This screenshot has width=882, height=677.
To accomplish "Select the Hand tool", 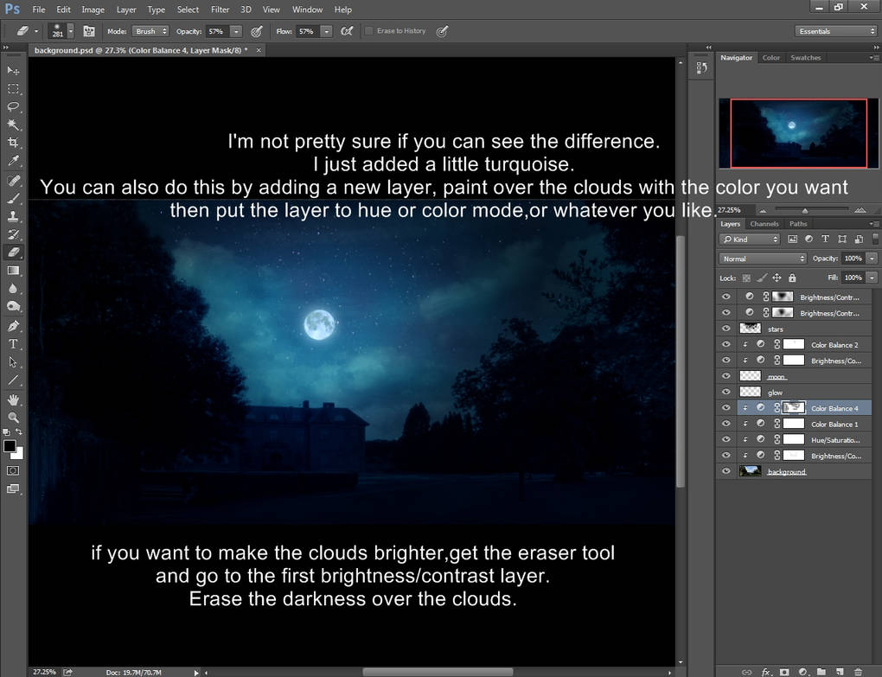I will [13, 399].
